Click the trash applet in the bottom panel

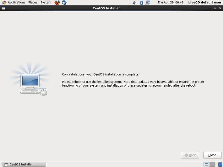click(x=220, y=164)
